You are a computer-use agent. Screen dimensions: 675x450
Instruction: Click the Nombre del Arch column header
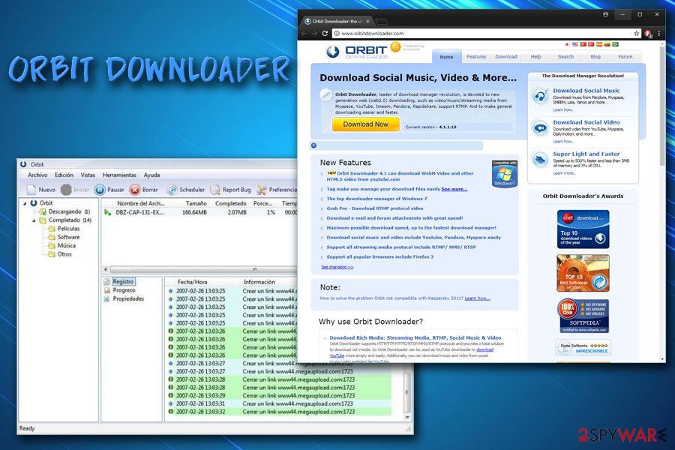[x=141, y=203]
